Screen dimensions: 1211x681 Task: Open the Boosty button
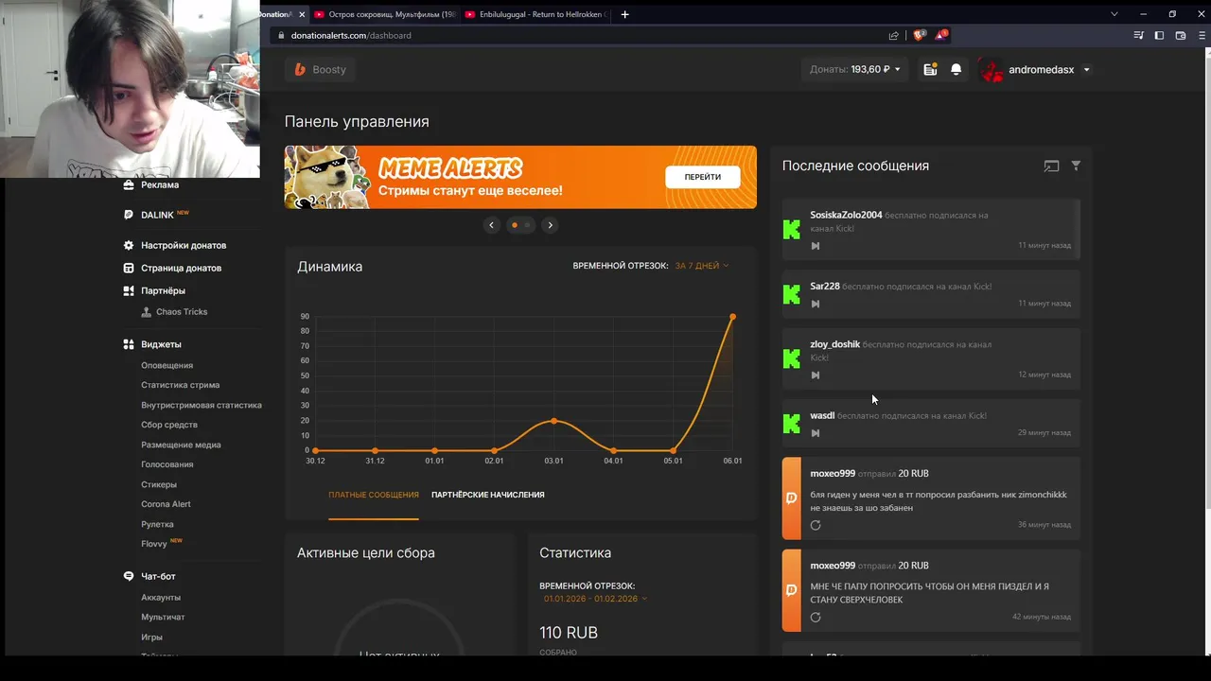[x=321, y=69]
